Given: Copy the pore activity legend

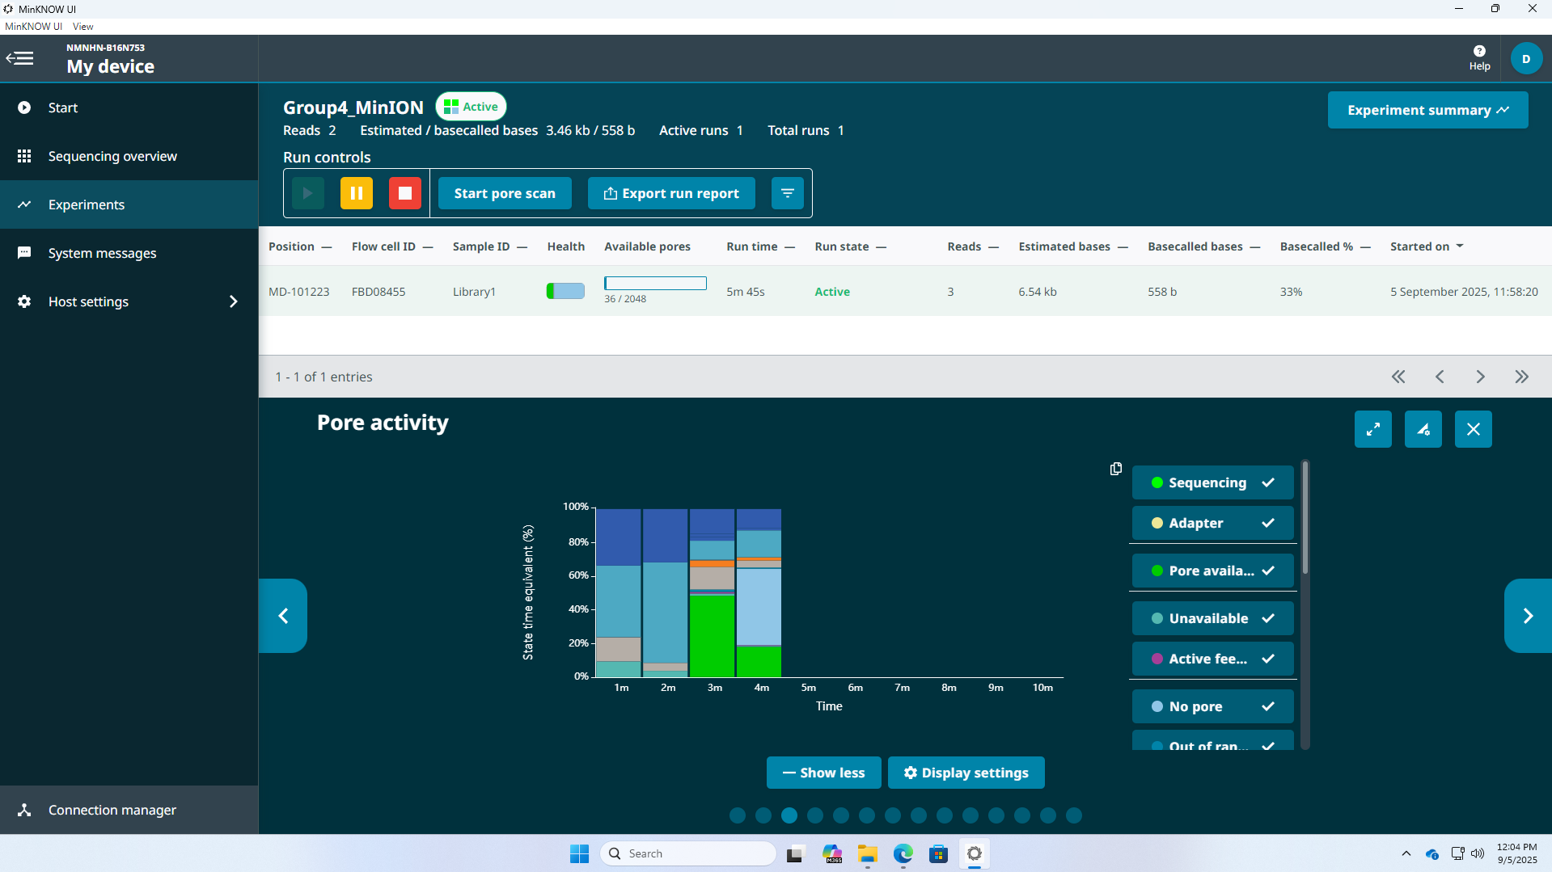Looking at the screenshot, I should pyautogui.click(x=1116, y=469).
